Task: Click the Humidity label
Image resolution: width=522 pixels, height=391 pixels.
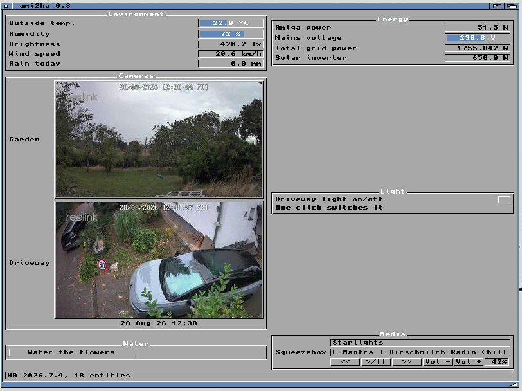Action: 30,34
